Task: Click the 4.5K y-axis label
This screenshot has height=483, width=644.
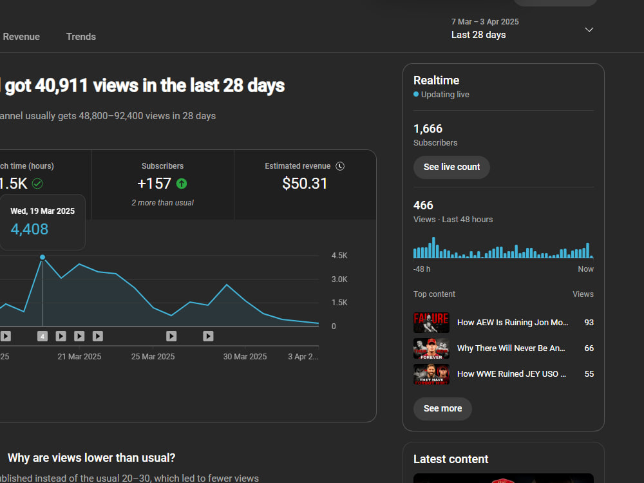Action: pyautogui.click(x=339, y=256)
